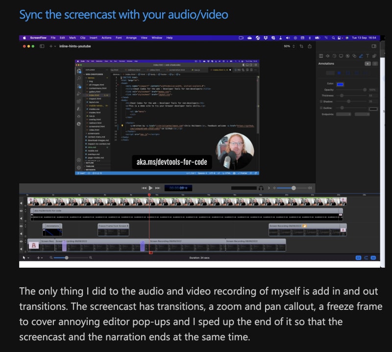
Task: Toggle the inspector panel icon at top right
Action: coord(374,46)
